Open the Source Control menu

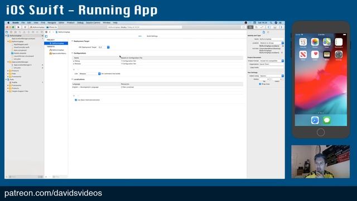point(93,23)
